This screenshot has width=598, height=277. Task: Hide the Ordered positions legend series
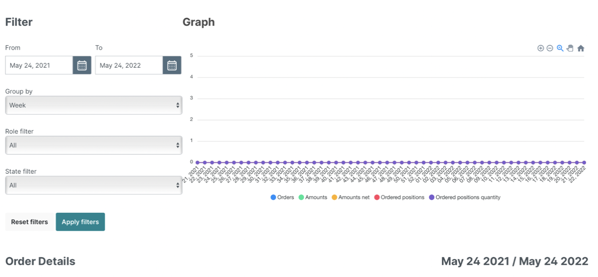click(x=399, y=197)
